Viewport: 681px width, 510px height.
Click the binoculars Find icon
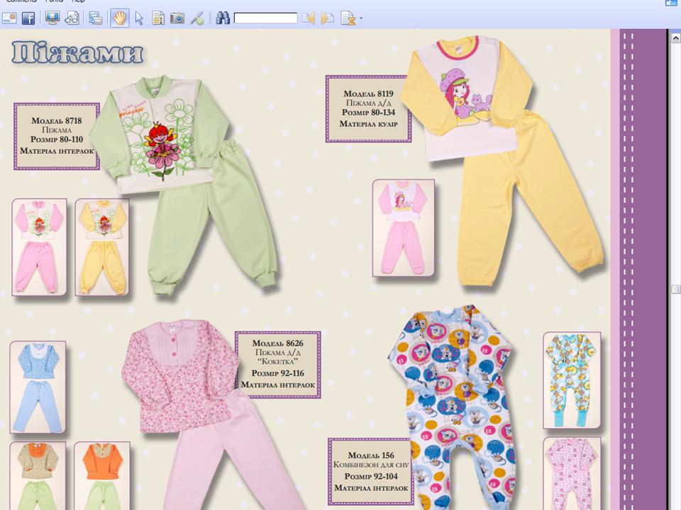pyautogui.click(x=223, y=18)
